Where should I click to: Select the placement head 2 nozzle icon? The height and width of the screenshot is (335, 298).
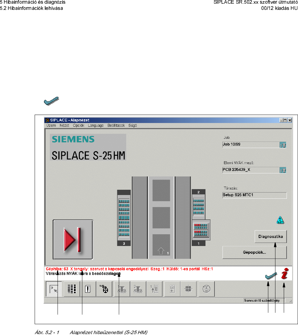138,289
